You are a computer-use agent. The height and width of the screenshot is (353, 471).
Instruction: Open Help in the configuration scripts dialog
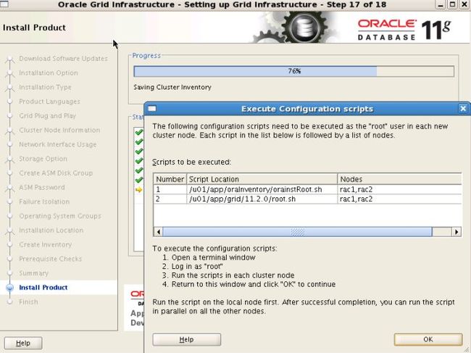pos(186,339)
